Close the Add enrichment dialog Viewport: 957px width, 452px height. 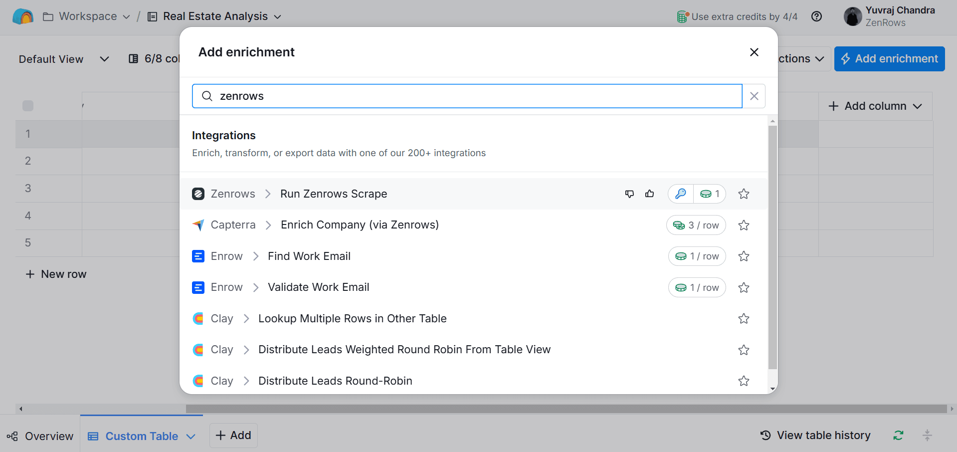tap(754, 52)
